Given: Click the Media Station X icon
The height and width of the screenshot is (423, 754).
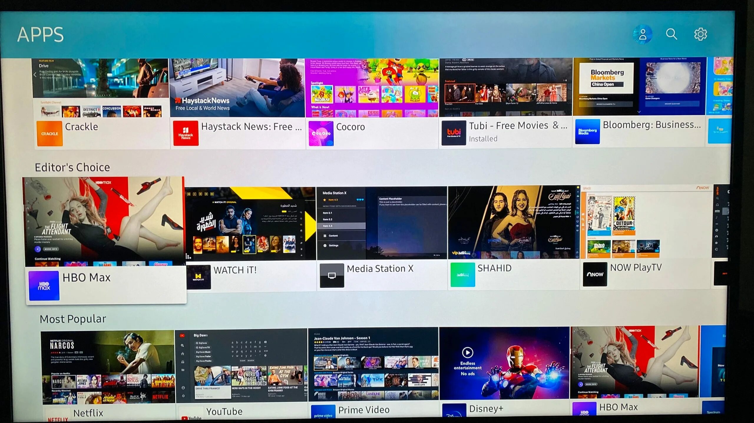Looking at the screenshot, I should 332,275.
